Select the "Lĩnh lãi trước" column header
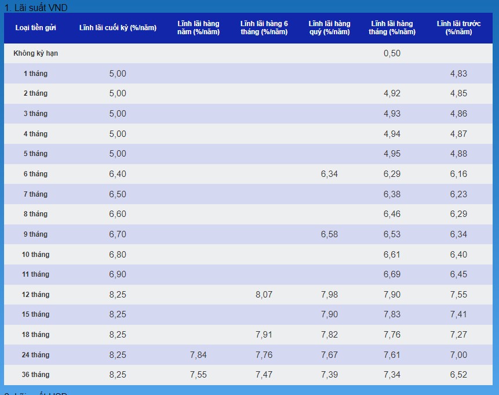The width and height of the screenshot is (499, 395). point(458,28)
